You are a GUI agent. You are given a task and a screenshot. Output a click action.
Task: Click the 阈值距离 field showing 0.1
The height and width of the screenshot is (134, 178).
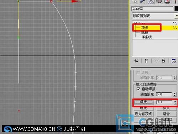click(164, 78)
